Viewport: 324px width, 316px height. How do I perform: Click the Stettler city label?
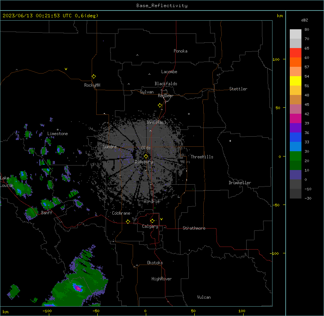click(238, 89)
